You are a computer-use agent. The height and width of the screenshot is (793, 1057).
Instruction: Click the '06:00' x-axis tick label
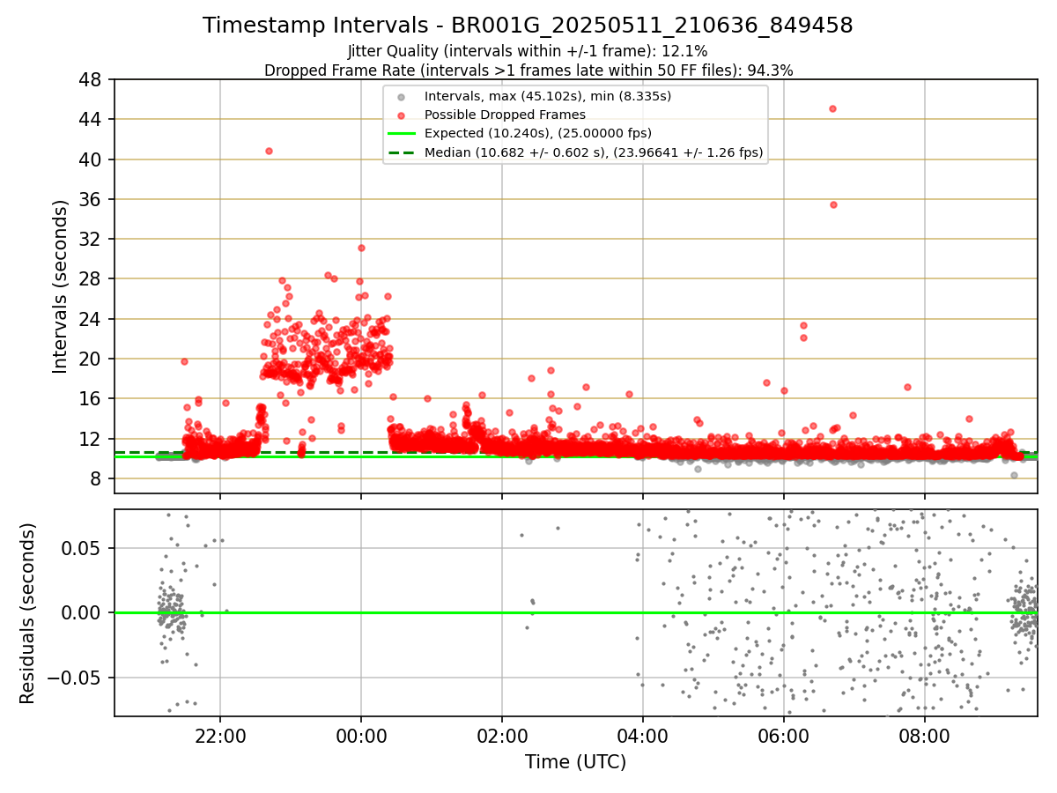click(783, 736)
